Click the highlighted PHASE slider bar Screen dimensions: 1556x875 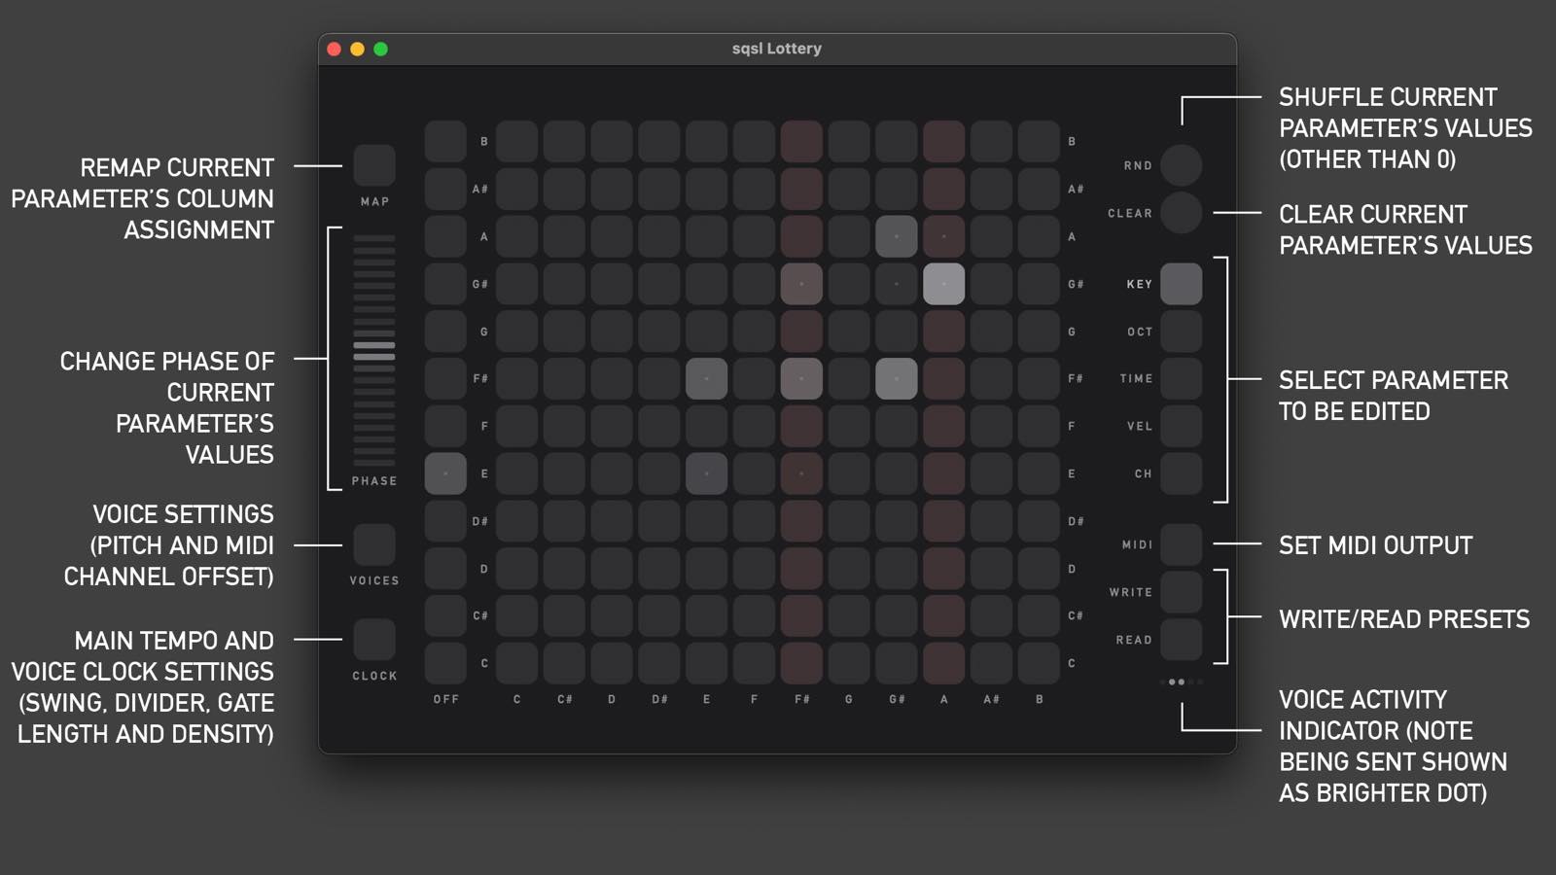(374, 351)
